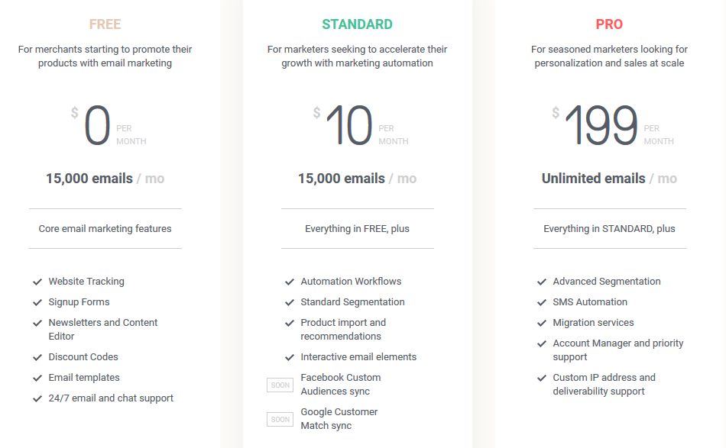Image resolution: width=726 pixels, height=448 pixels.
Task: Click the SOON badge next to Google Customer Match
Action: click(x=280, y=419)
